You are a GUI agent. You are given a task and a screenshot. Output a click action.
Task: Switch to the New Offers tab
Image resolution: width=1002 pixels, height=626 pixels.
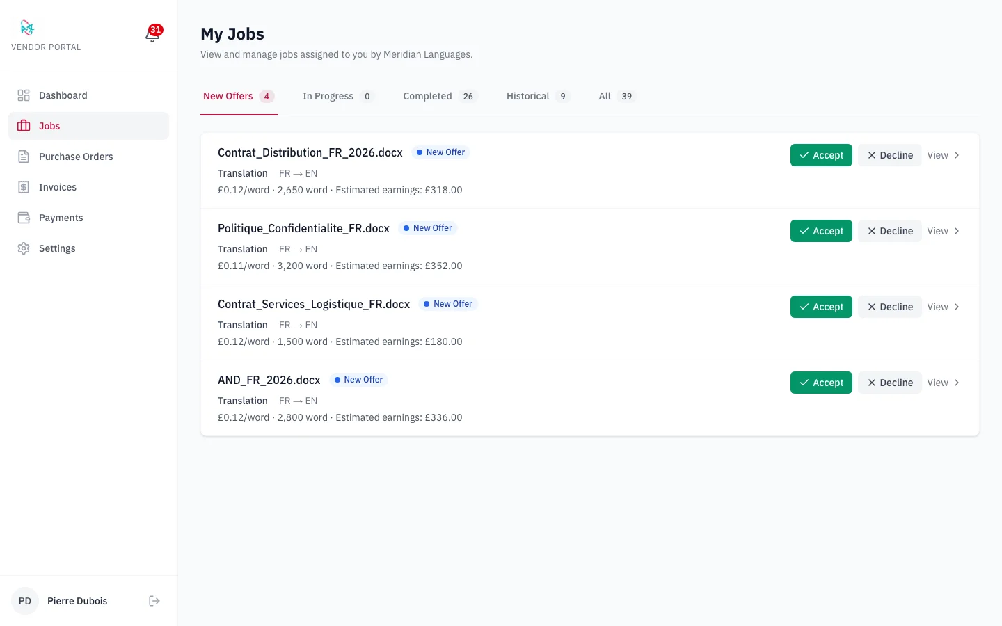pos(239,97)
